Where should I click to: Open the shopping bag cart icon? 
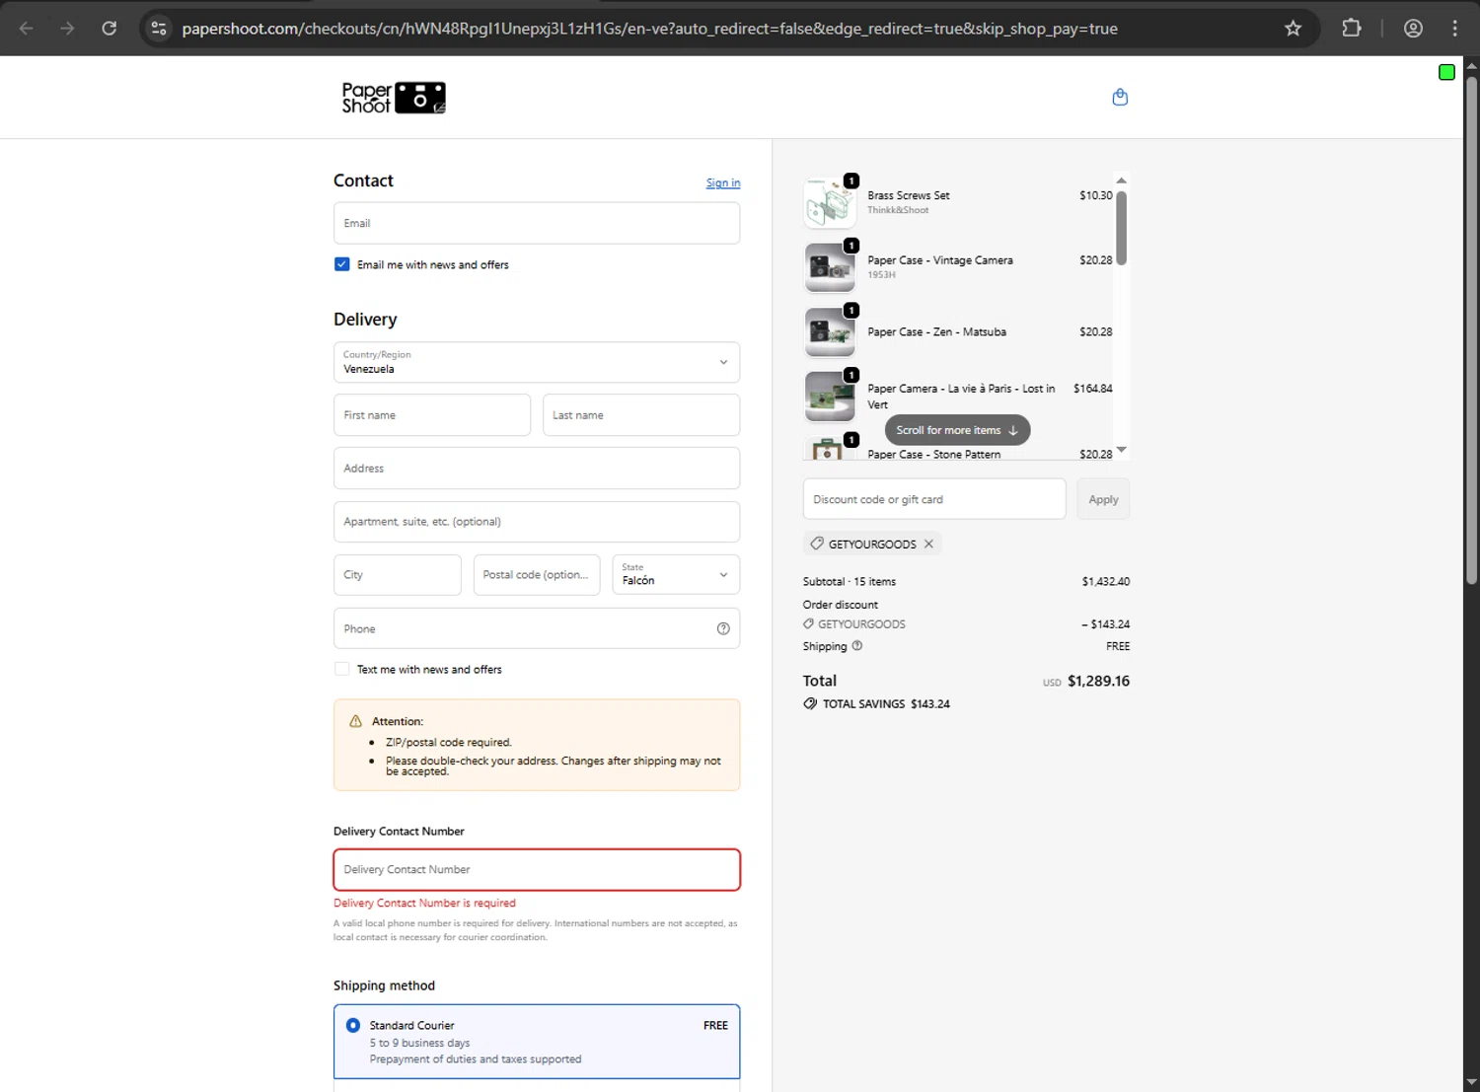pos(1120,97)
